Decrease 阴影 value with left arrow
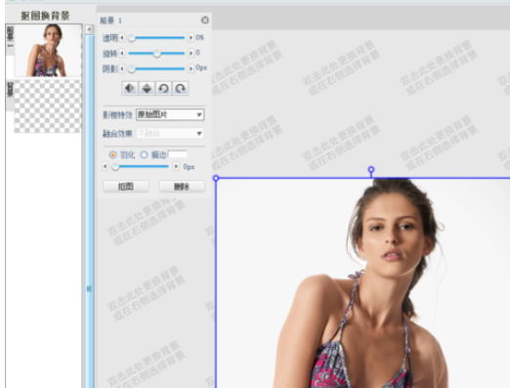 (122, 68)
